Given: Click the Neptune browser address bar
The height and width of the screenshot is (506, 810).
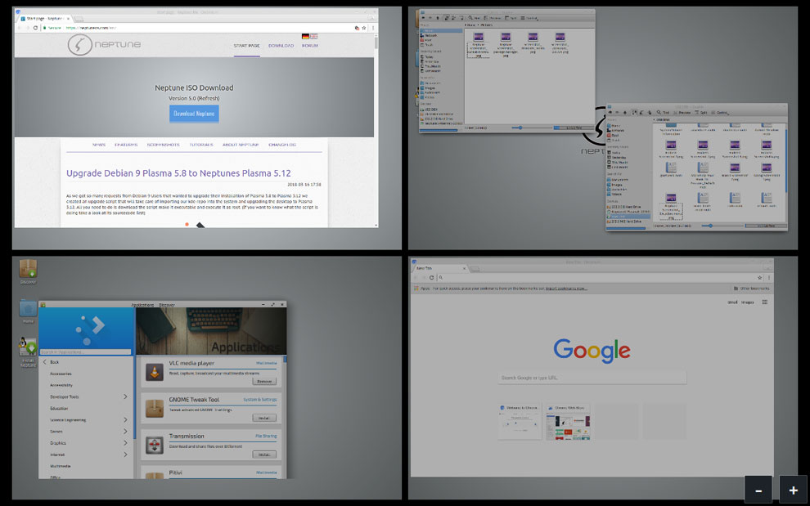Looking at the screenshot, I should [x=196, y=28].
